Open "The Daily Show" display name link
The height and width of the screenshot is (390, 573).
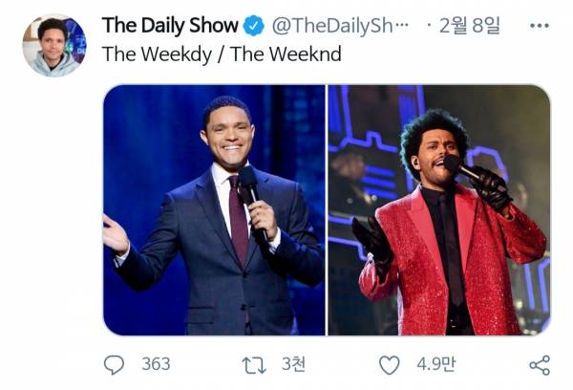pyautogui.click(x=170, y=26)
